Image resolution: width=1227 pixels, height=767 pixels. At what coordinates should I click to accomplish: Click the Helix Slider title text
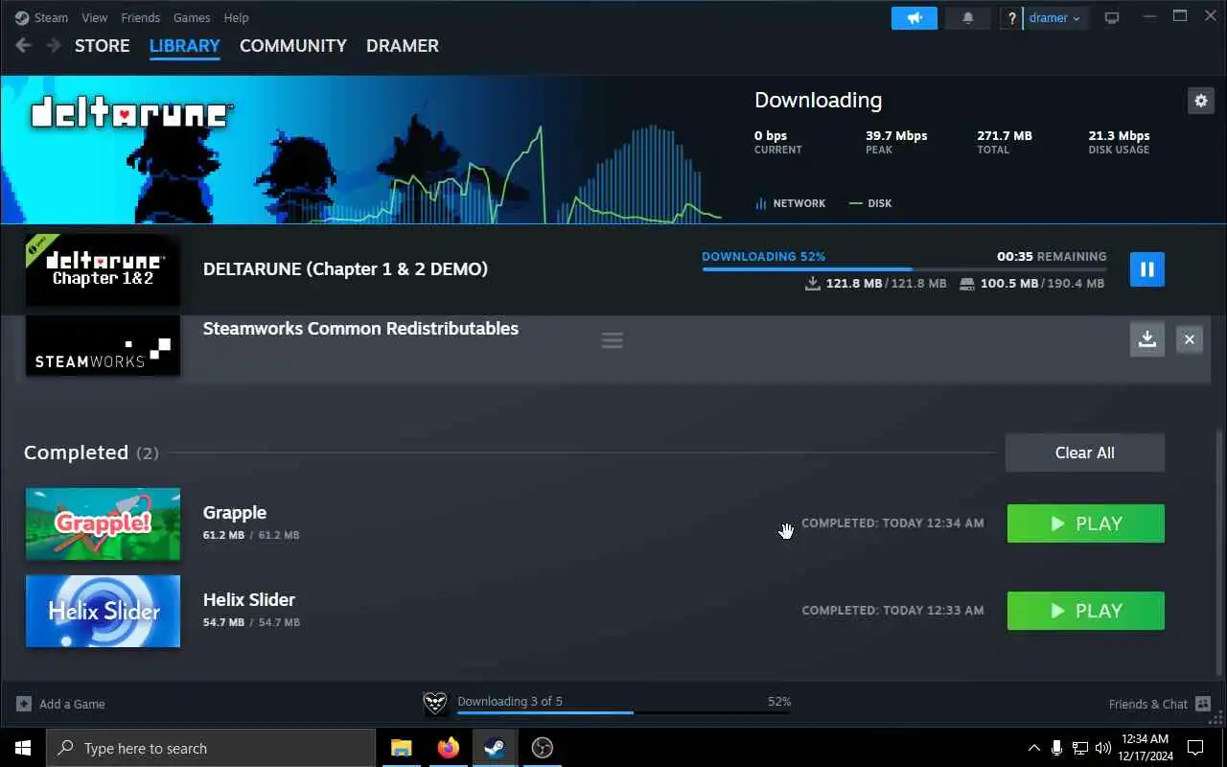pyautogui.click(x=249, y=599)
